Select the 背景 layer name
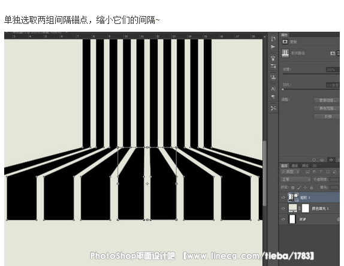The height and width of the screenshot is (266, 344). 303,219
